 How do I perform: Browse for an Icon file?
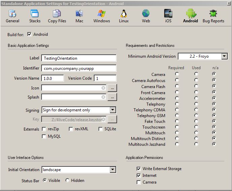tap(113, 88)
